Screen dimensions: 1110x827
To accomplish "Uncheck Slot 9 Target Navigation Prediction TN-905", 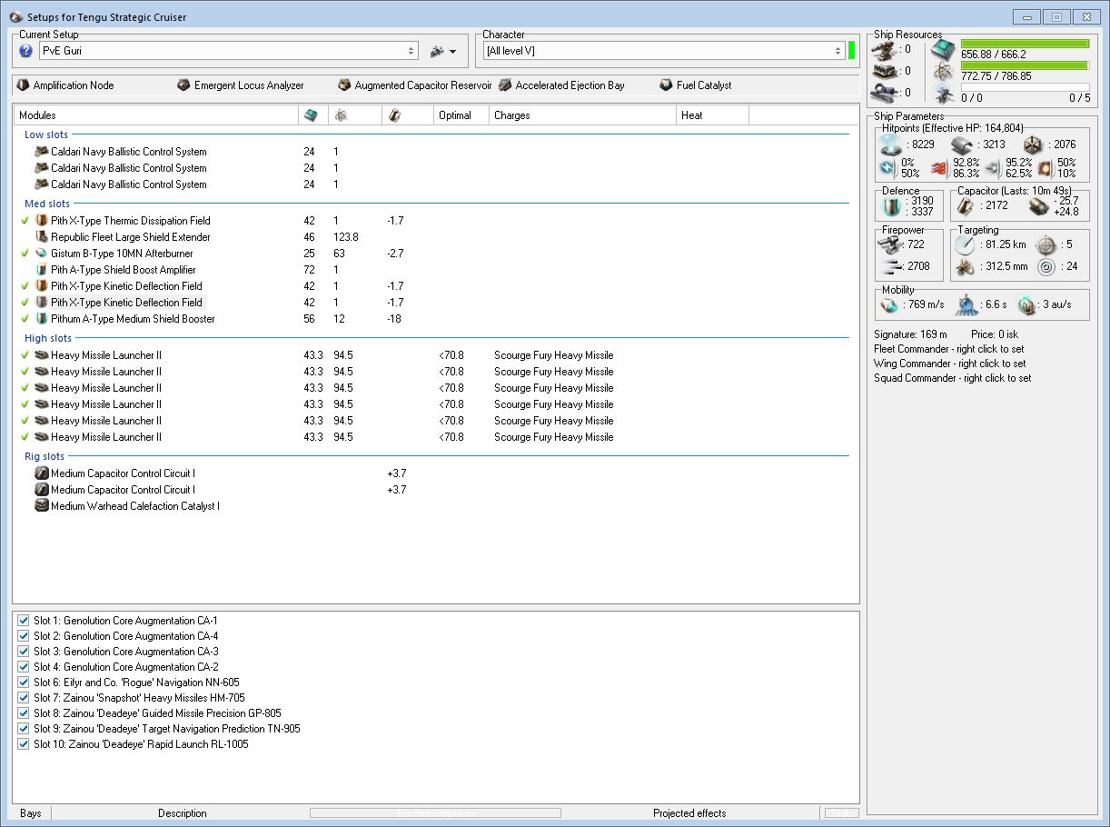I will click(x=24, y=729).
